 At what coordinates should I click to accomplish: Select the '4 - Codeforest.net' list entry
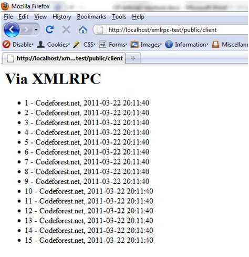pyautogui.click(x=87, y=132)
